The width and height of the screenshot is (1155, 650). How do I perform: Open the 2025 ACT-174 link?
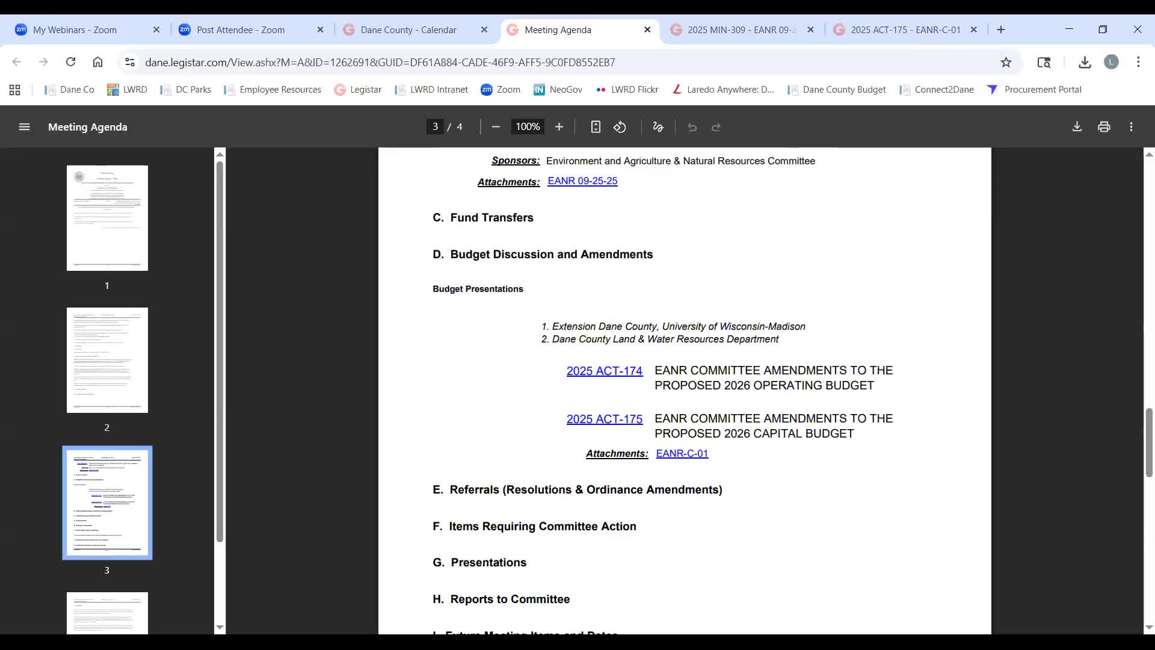[x=604, y=371]
